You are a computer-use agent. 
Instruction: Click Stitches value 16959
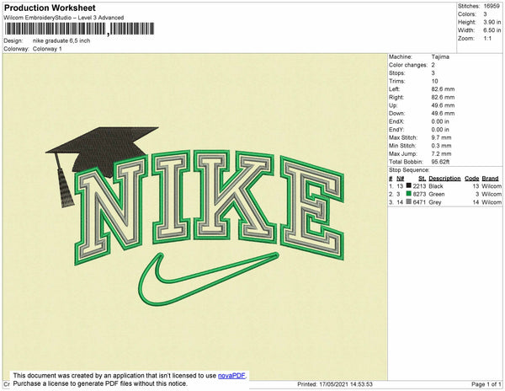pyautogui.click(x=492, y=6)
